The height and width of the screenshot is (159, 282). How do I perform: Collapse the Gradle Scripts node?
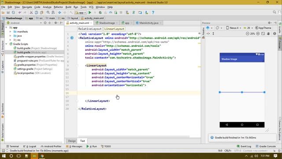7,44
